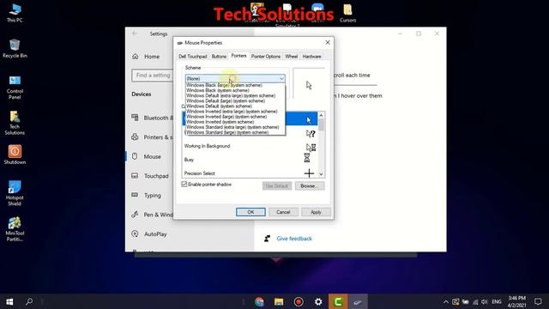Viewport: 549px width, 309px height.
Task: Click the Home icon in Settings
Action: pos(136,57)
